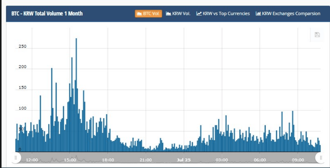Click the right range slider handle

point(321,158)
